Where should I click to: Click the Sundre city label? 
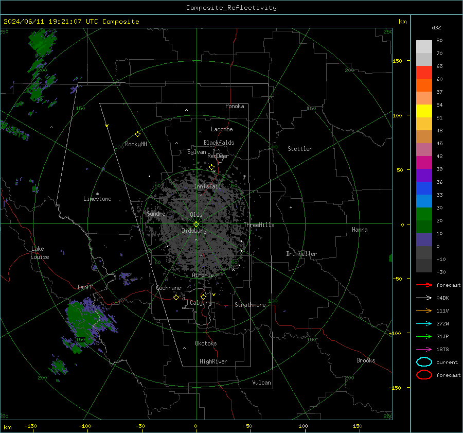click(x=156, y=213)
